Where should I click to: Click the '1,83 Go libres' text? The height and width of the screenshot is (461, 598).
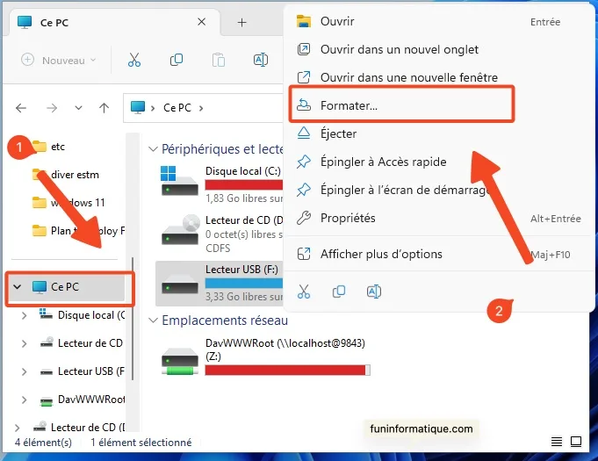pos(244,198)
